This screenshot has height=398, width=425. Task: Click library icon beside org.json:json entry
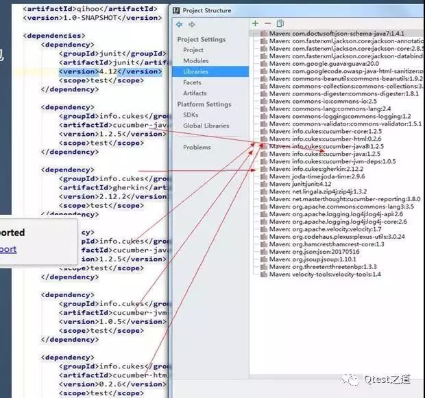[264, 252]
